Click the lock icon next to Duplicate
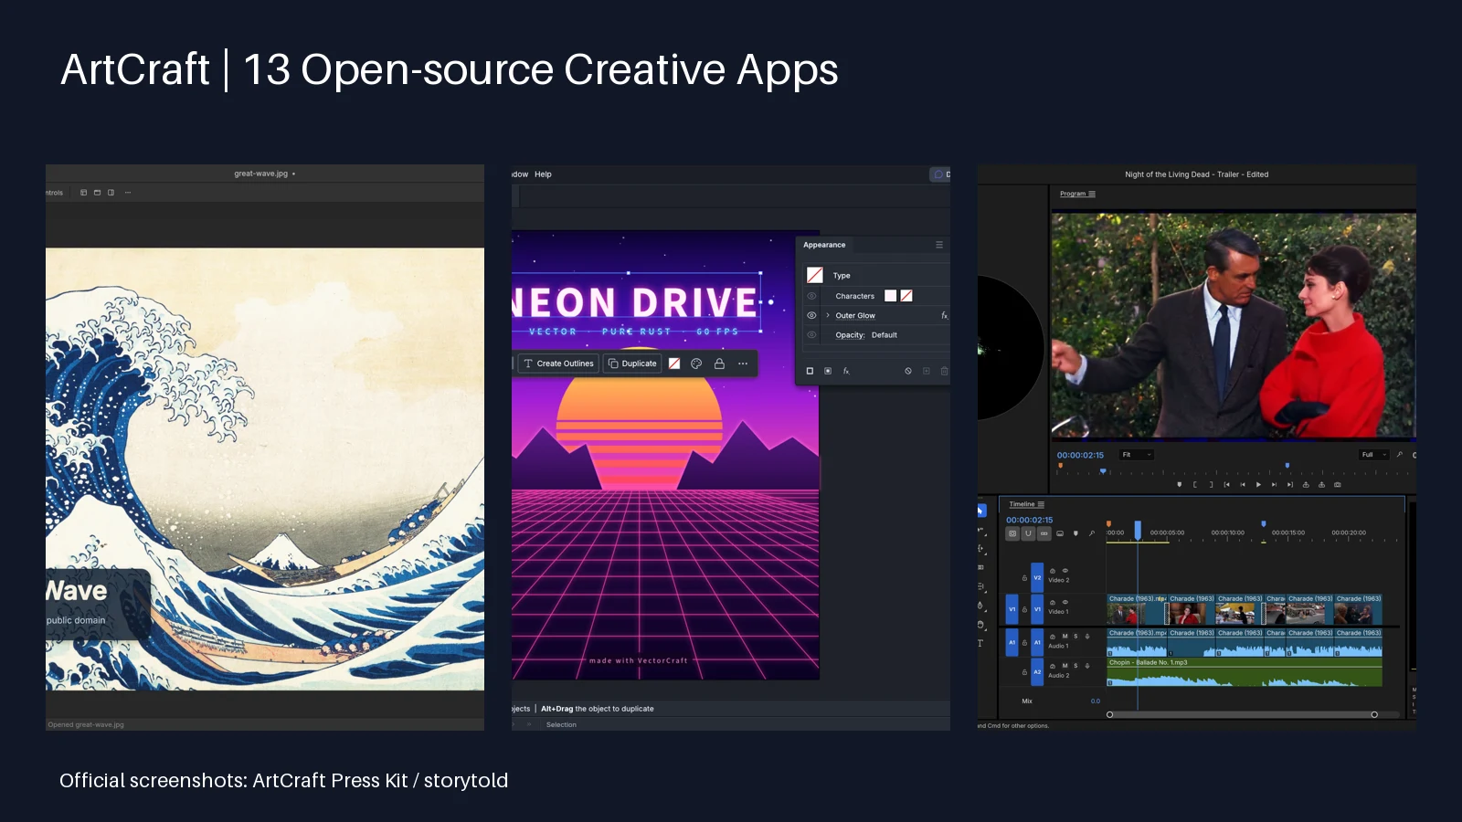Image resolution: width=1462 pixels, height=822 pixels. 719,364
